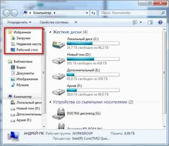Click the D: drive capacity bar
The height and width of the screenshot is (146, 169).
(93, 59)
